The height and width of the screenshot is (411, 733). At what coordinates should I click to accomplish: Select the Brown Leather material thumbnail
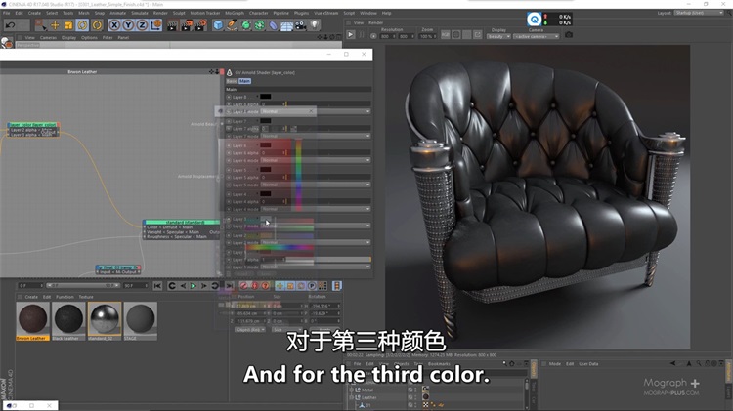click(32, 318)
